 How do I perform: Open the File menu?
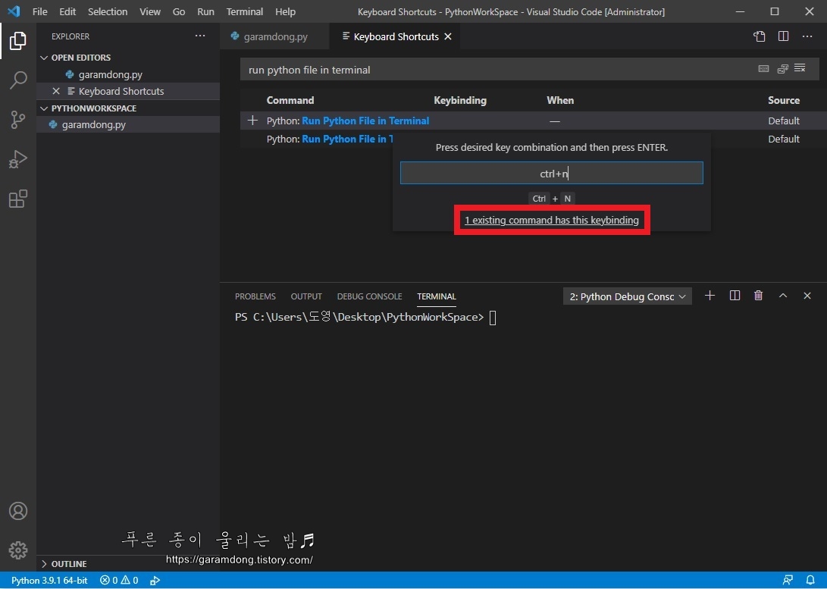click(39, 11)
